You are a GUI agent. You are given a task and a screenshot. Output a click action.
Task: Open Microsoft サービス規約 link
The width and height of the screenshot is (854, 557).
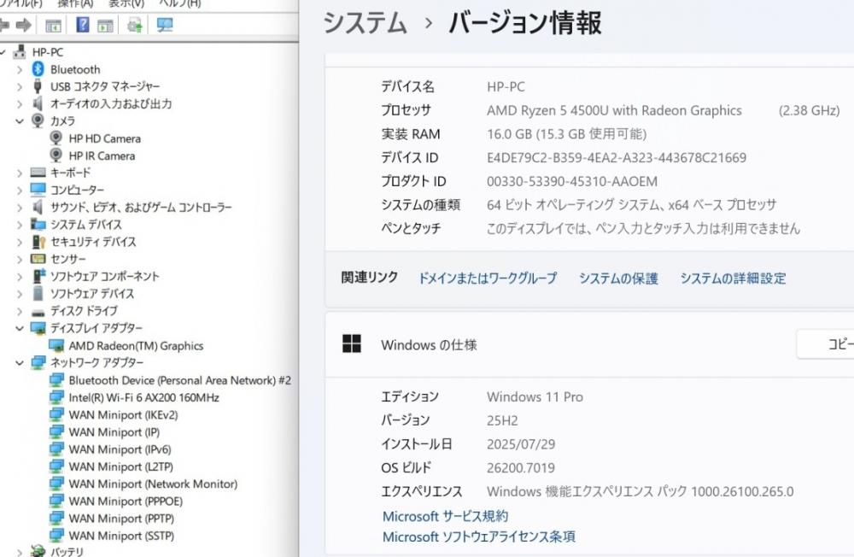(445, 516)
